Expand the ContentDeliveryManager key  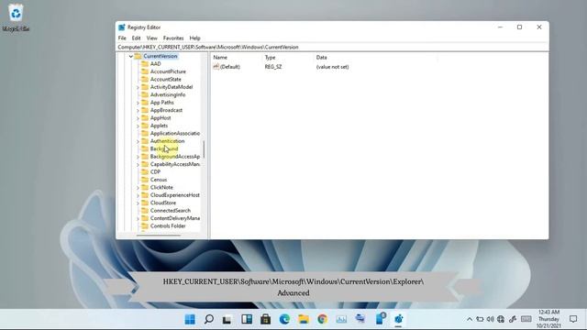pyautogui.click(x=138, y=218)
